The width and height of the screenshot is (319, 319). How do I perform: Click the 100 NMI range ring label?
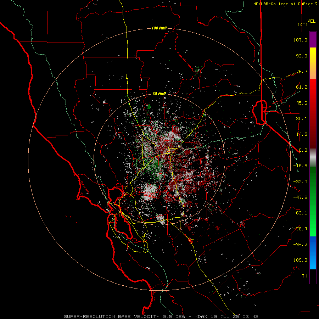[x=159, y=28]
